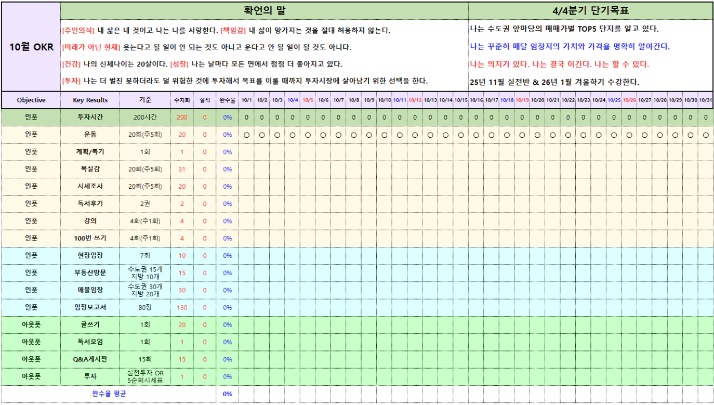Select the 2권 기준 cell

146,204
